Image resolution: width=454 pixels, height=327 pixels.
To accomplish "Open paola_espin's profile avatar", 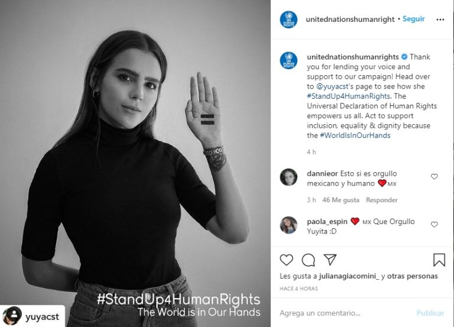I will [288, 225].
